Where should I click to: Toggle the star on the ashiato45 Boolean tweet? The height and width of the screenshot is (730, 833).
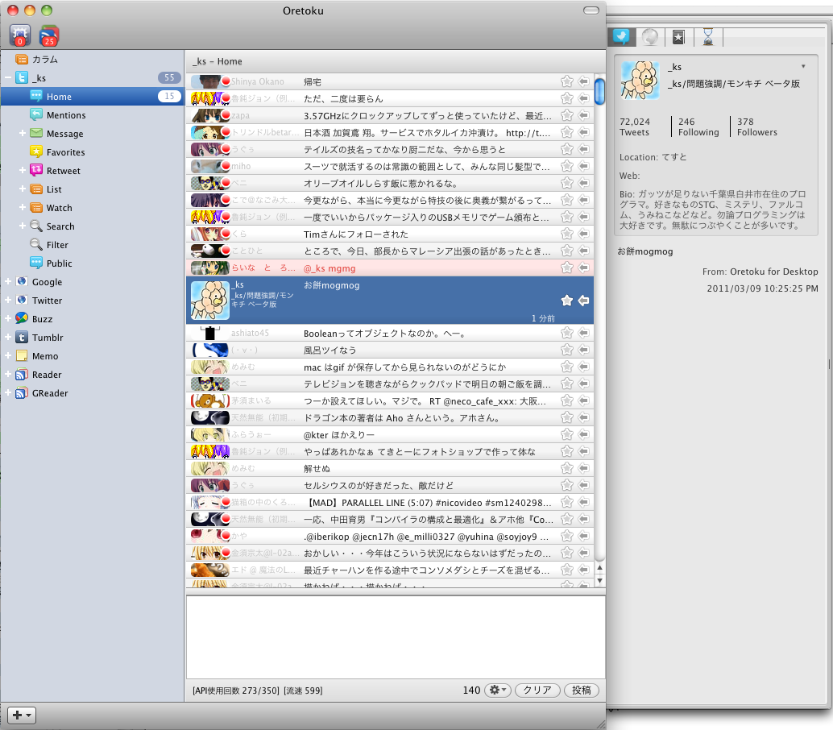coord(566,333)
